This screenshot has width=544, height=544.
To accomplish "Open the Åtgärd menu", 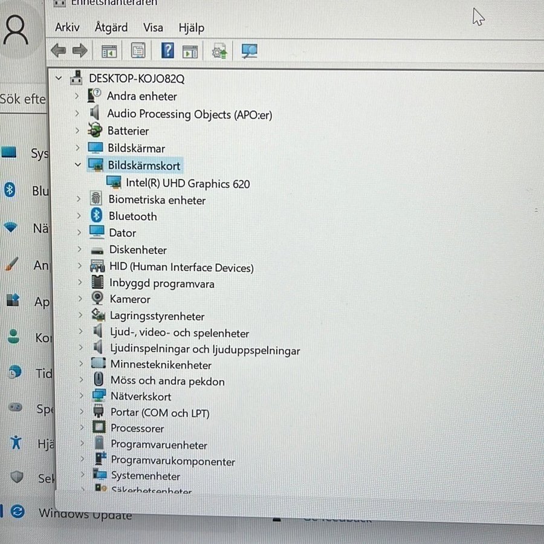I will [x=111, y=27].
